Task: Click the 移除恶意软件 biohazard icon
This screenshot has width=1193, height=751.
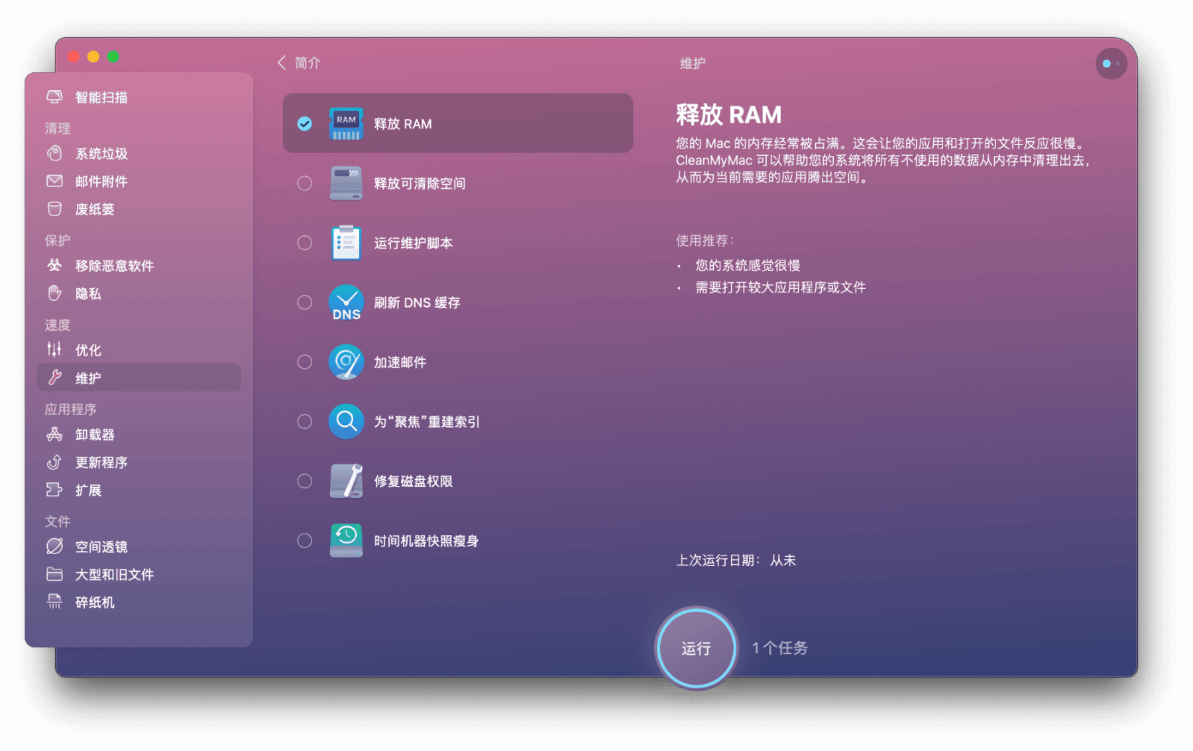Action: (x=55, y=265)
